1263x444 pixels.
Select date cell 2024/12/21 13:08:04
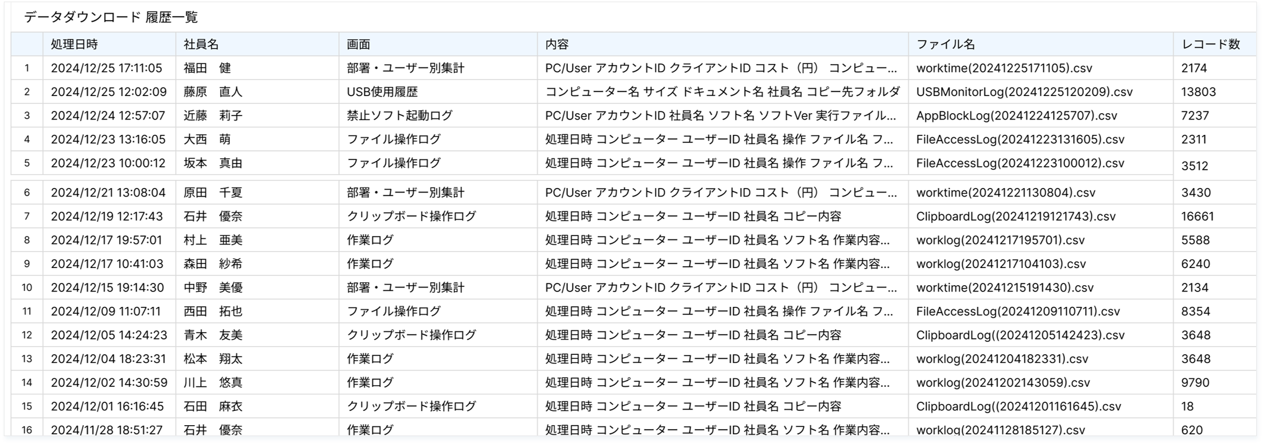point(108,193)
